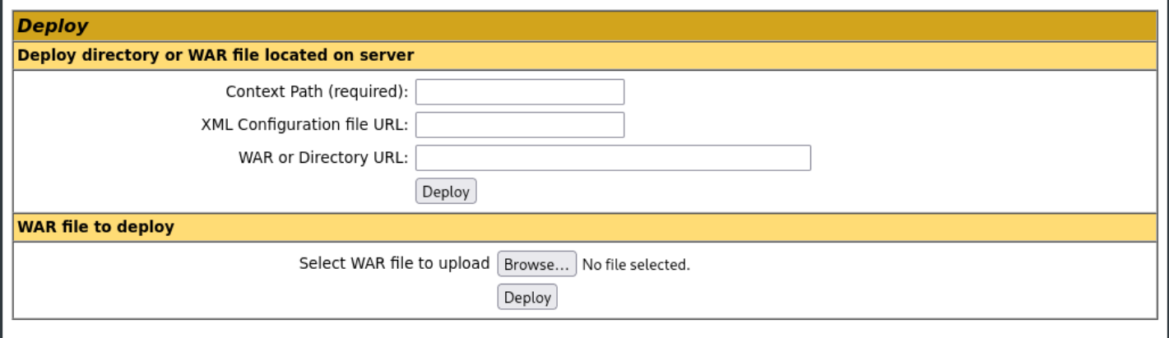Viewport: 1169px width, 338px height.
Task: Click the 'No file selected.' text
Action: click(x=636, y=265)
